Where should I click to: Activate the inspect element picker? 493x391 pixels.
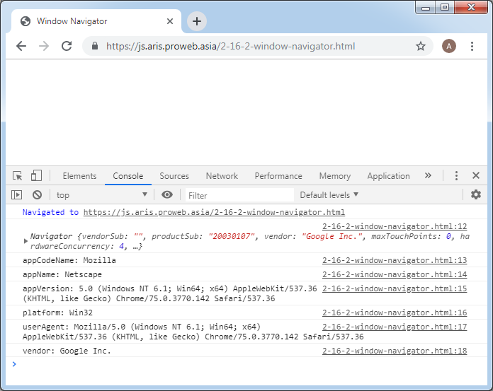[17, 176]
